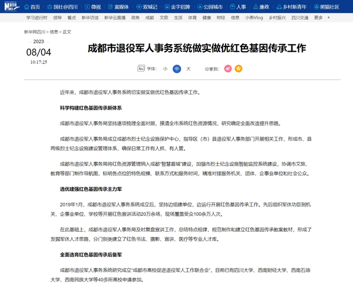Open 人事 section

[238, 7]
